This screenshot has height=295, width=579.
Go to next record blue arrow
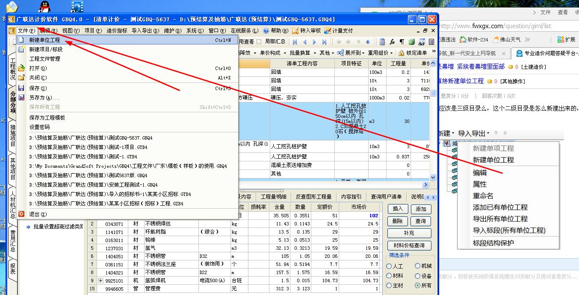point(314,42)
